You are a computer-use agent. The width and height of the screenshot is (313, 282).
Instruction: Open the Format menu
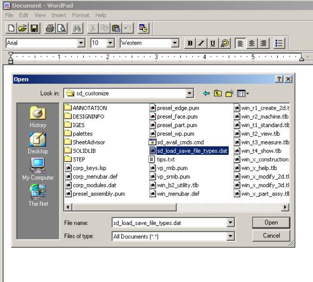click(81, 15)
